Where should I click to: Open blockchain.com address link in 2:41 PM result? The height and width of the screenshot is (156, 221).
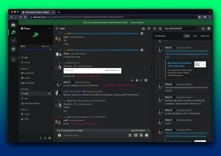click(186, 54)
